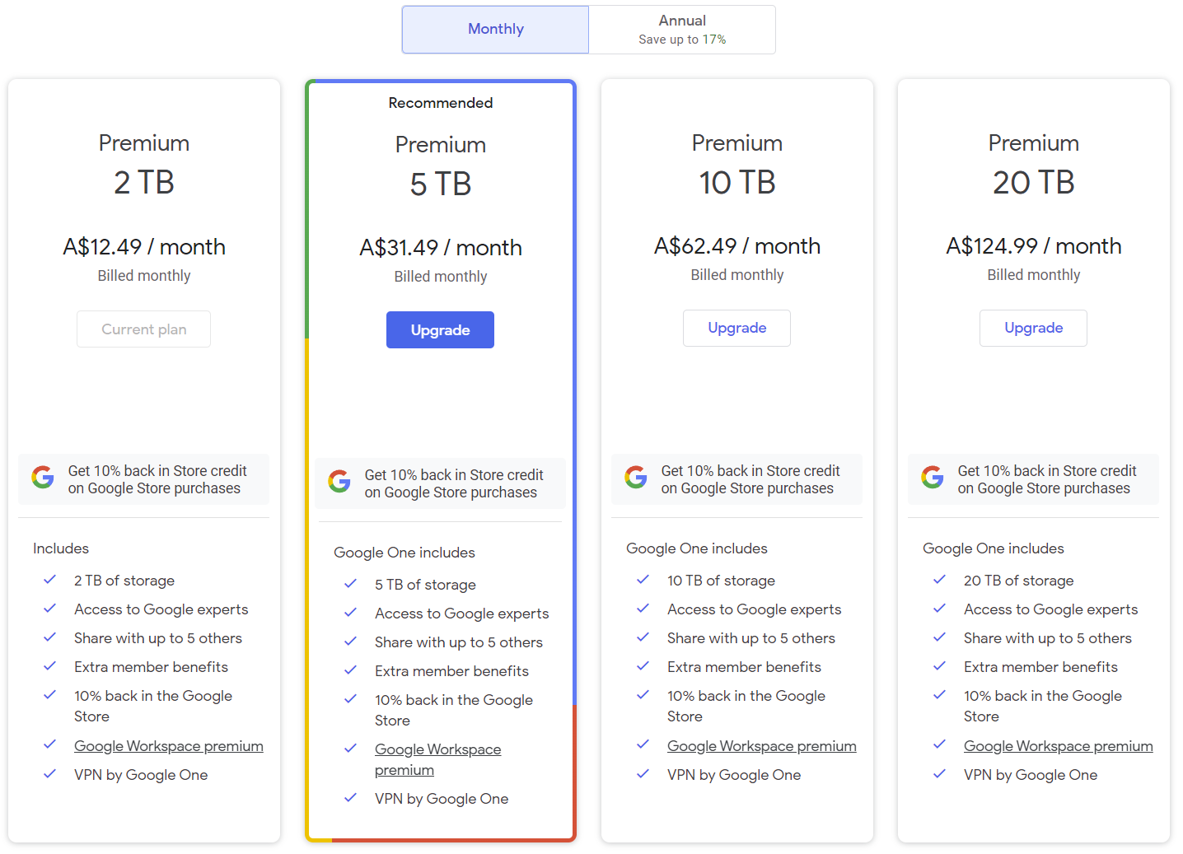Click checkmark beside 10 TB of storage
Screen dimensions: 1183x854
coord(643,580)
